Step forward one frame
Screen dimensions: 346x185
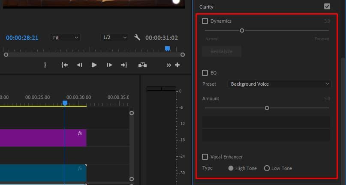110,65
